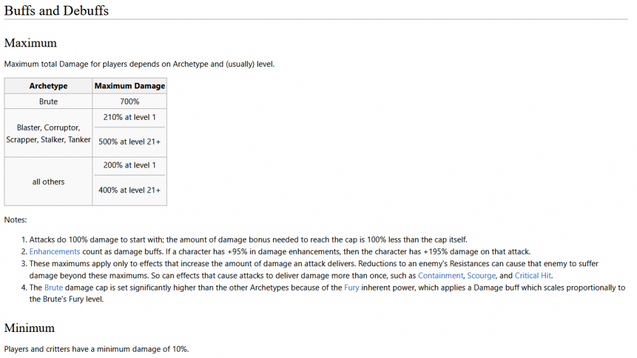
Task: Click the 'Notes:' label
Action: [x=15, y=220]
